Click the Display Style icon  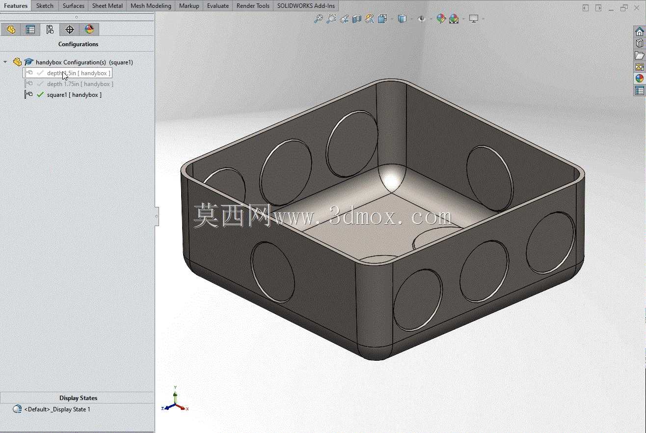point(402,19)
